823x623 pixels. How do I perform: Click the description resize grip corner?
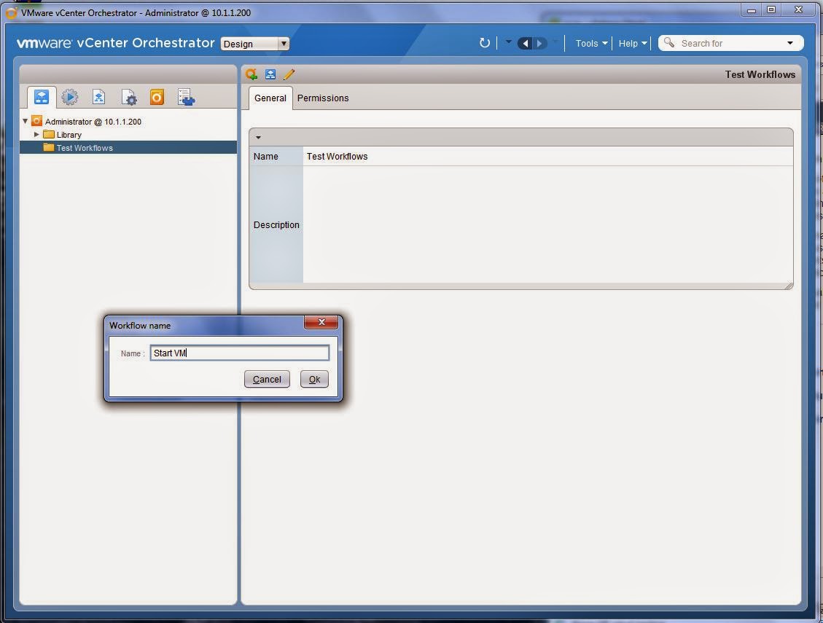click(788, 285)
